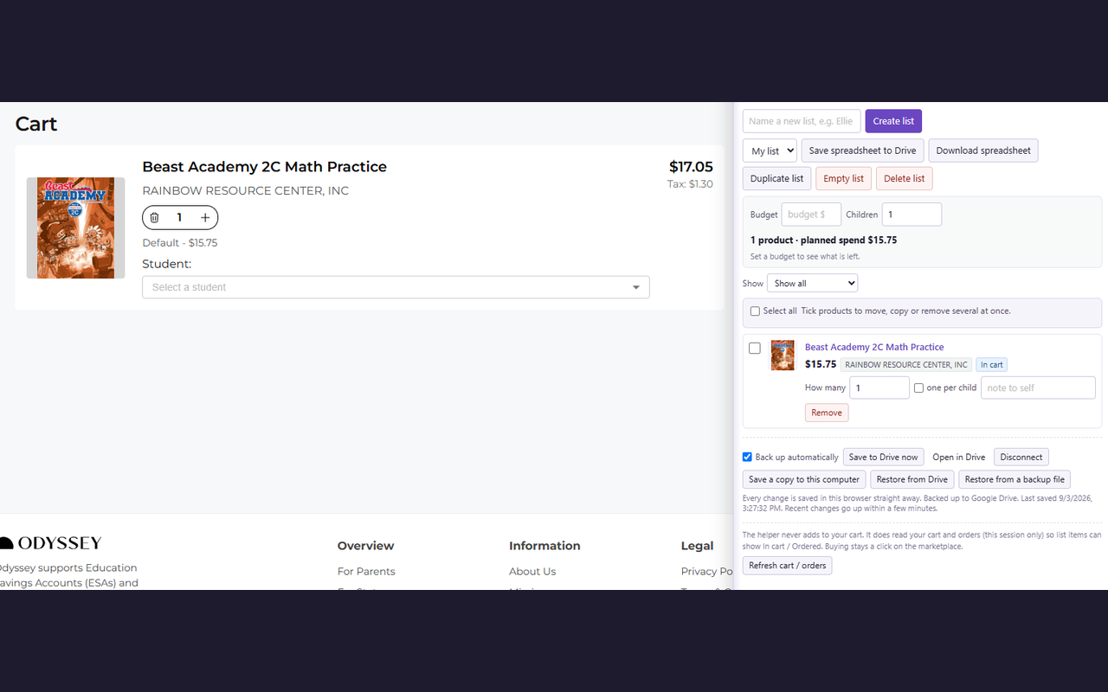Click the Default - $15.75 text
The width and height of the screenshot is (1108, 692).
(x=180, y=243)
